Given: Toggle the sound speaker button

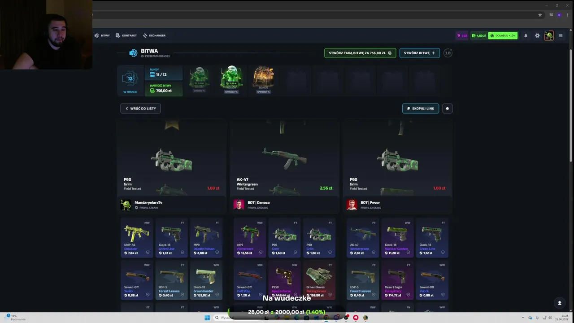Looking at the screenshot, I should (x=448, y=109).
